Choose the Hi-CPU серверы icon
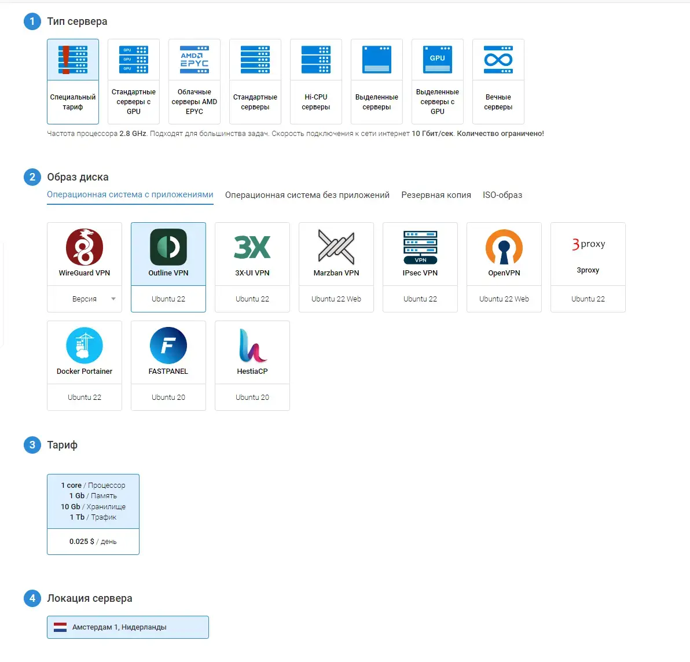Screen dimensions: 690x662 click(316, 60)
